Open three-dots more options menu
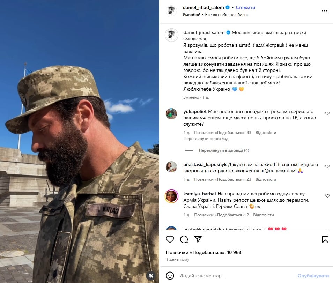Screen dimensions: 333x283 click(x=325, y=11)
